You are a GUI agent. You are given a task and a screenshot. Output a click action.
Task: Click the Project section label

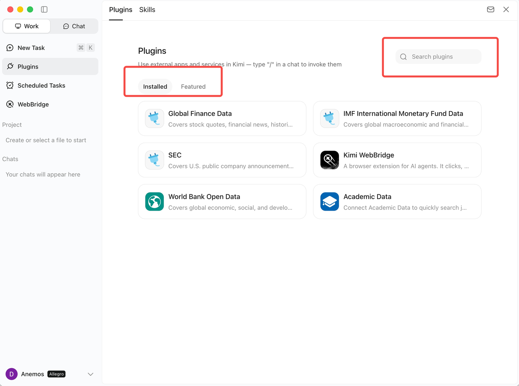click(x=12, y=125)
